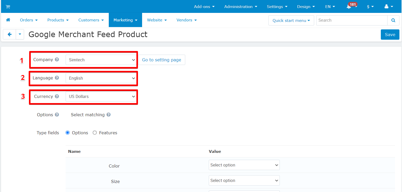402x192 pixels.
Task: Expand the Quick start menu
Action: (x=291, y=20)
